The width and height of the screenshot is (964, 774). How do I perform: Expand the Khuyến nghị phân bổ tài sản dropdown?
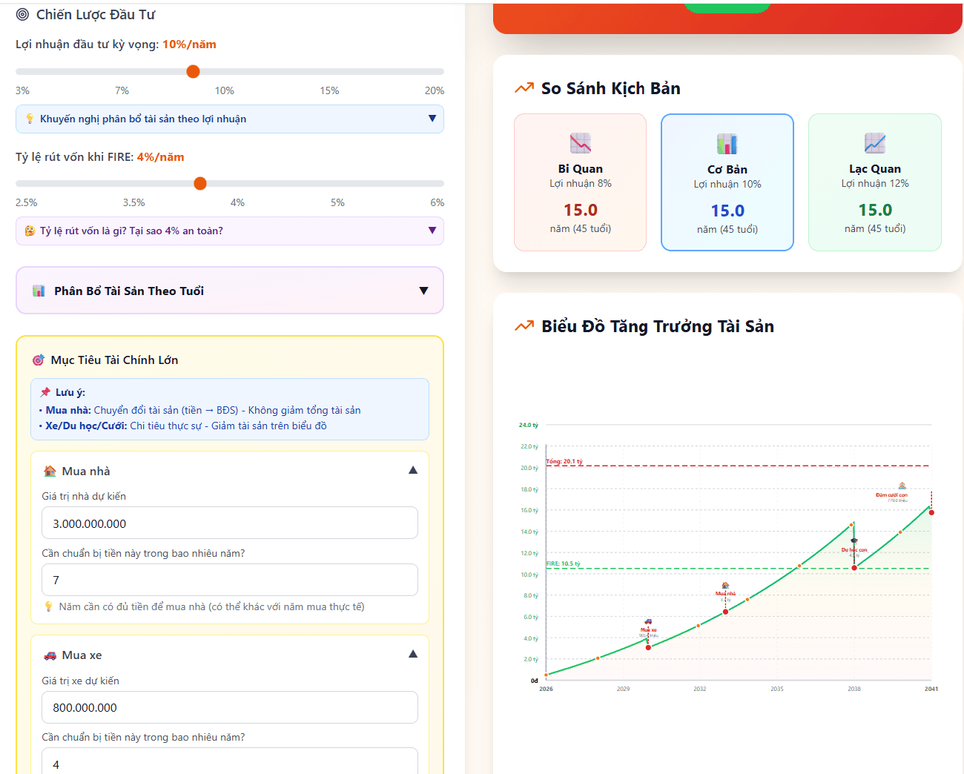click(432, 119)
